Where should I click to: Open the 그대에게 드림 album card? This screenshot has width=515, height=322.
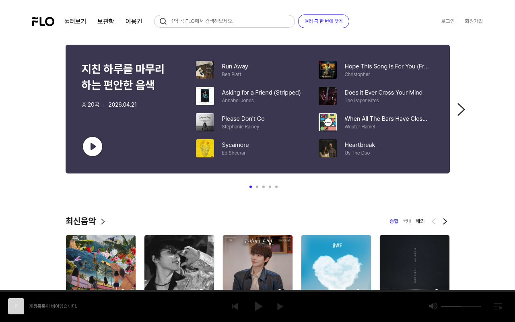coord(257,262)
